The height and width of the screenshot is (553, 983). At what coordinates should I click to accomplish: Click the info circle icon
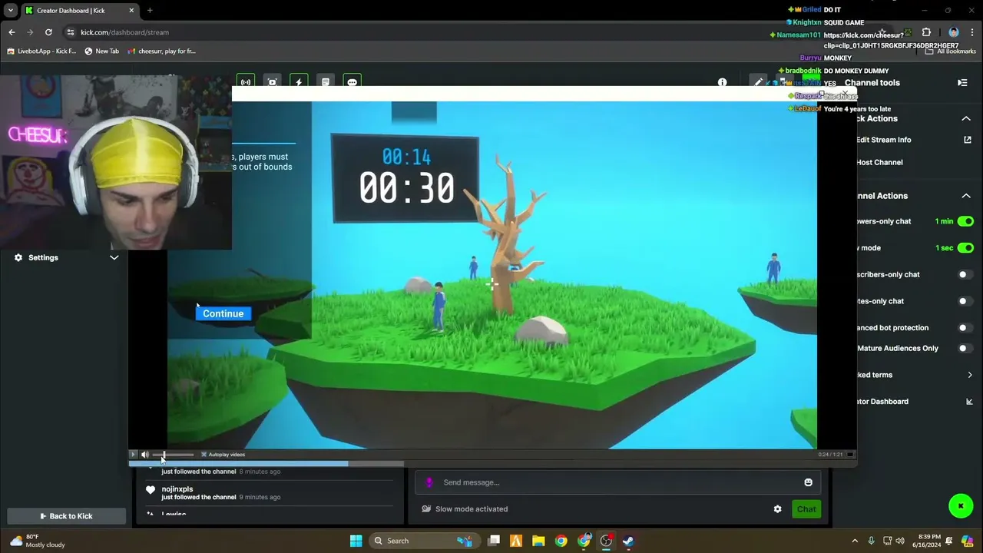pos(722,82)
